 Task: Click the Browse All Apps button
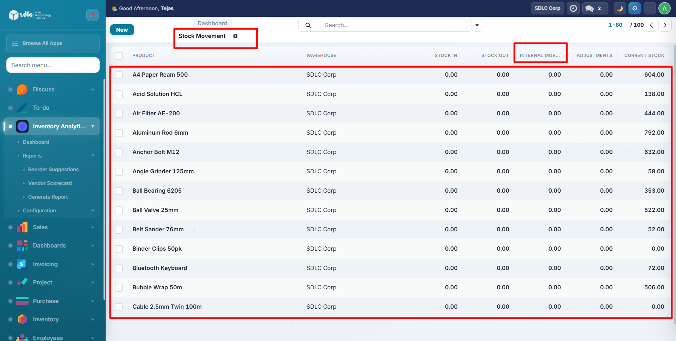click(53, 43)
